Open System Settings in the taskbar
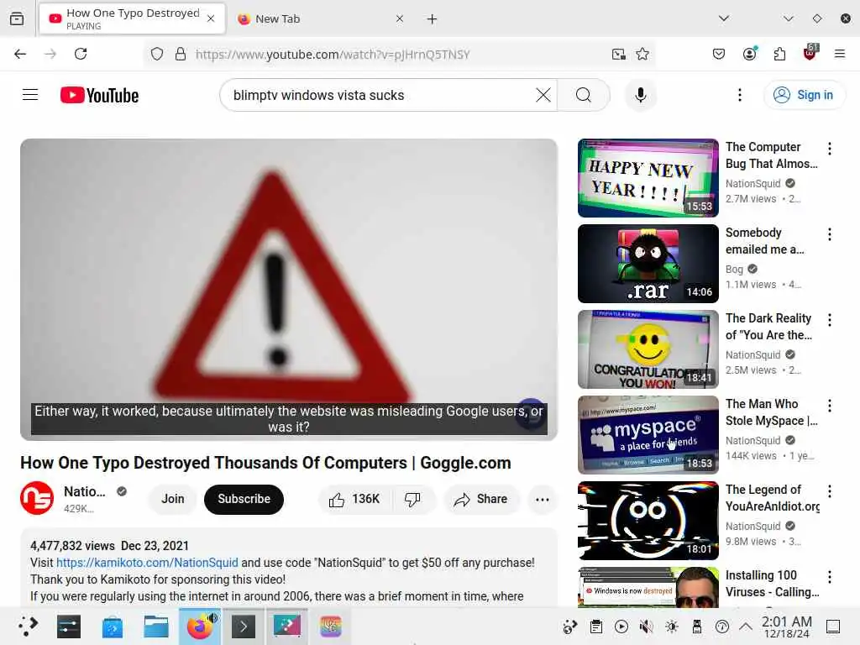 (x=69, y=626)
